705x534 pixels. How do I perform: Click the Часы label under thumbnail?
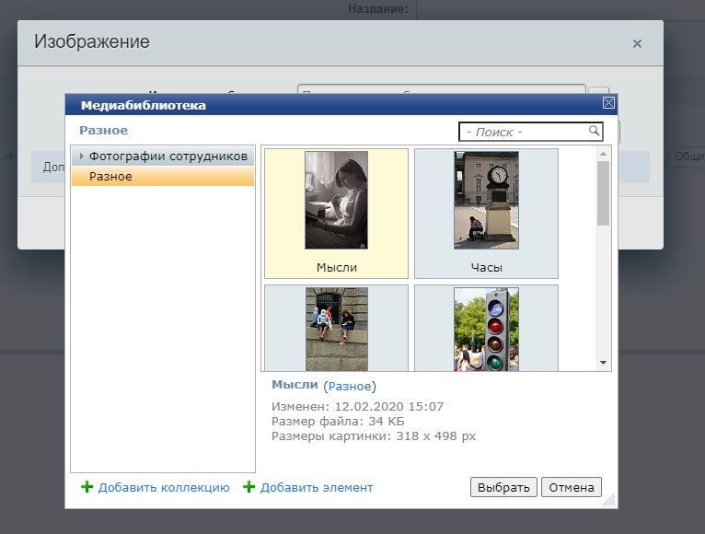[x=487, y=267]
